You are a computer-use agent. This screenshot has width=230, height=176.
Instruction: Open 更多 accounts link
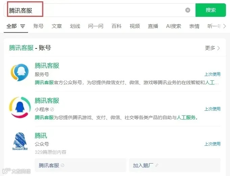210,48
